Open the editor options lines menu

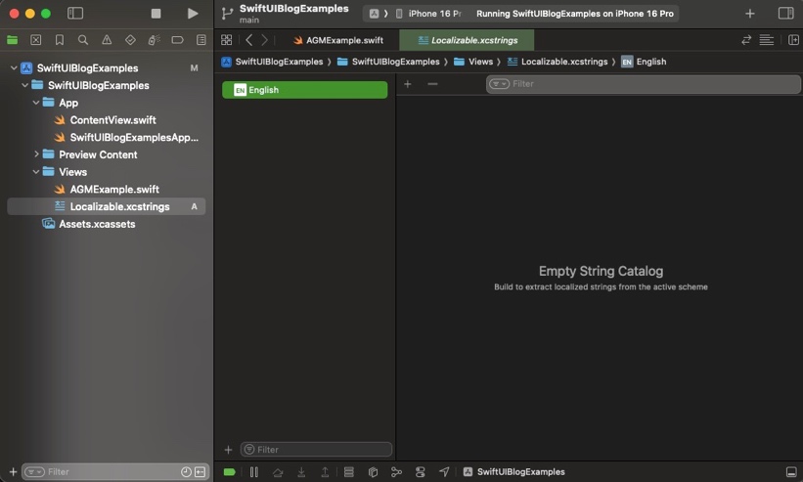pos(766,40)
